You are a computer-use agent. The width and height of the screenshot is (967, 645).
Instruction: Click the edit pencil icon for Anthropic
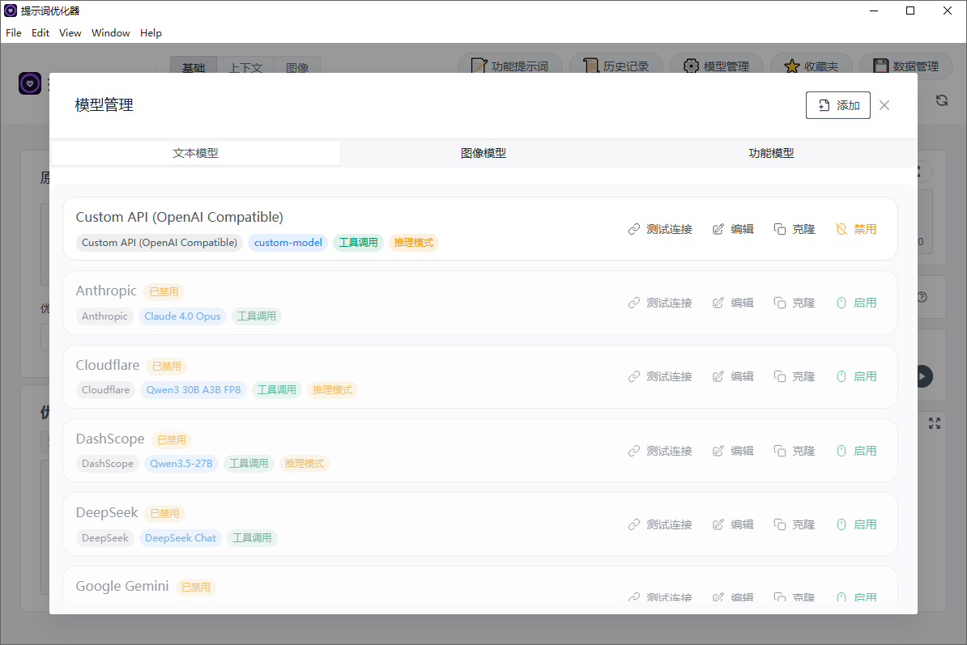pos(718,302)
